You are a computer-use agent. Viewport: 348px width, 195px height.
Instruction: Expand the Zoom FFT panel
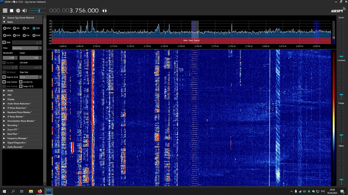22,129
